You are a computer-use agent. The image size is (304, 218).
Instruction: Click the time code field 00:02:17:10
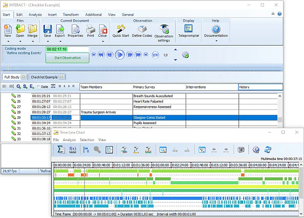tap(67, 49)
